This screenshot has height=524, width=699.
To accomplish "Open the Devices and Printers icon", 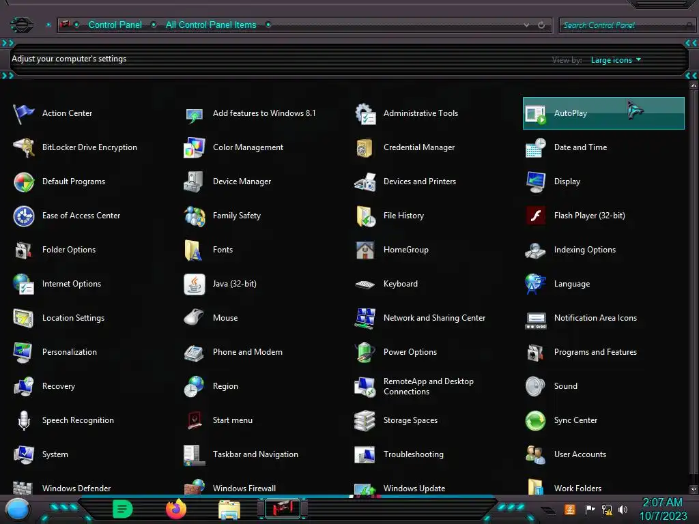I will (365, 181).
